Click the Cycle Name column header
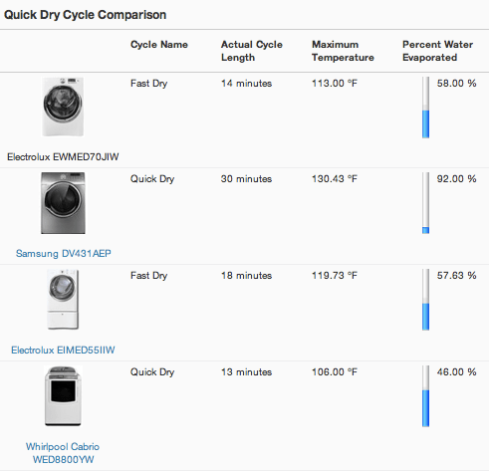 [x=159, y=45]
